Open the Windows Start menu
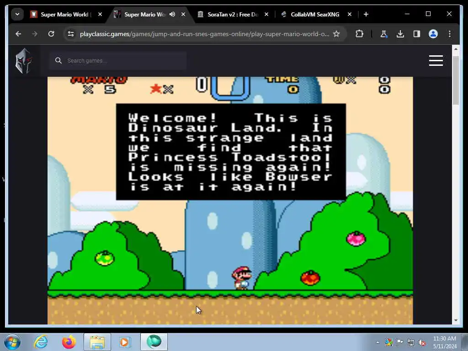 pos(12,342)
